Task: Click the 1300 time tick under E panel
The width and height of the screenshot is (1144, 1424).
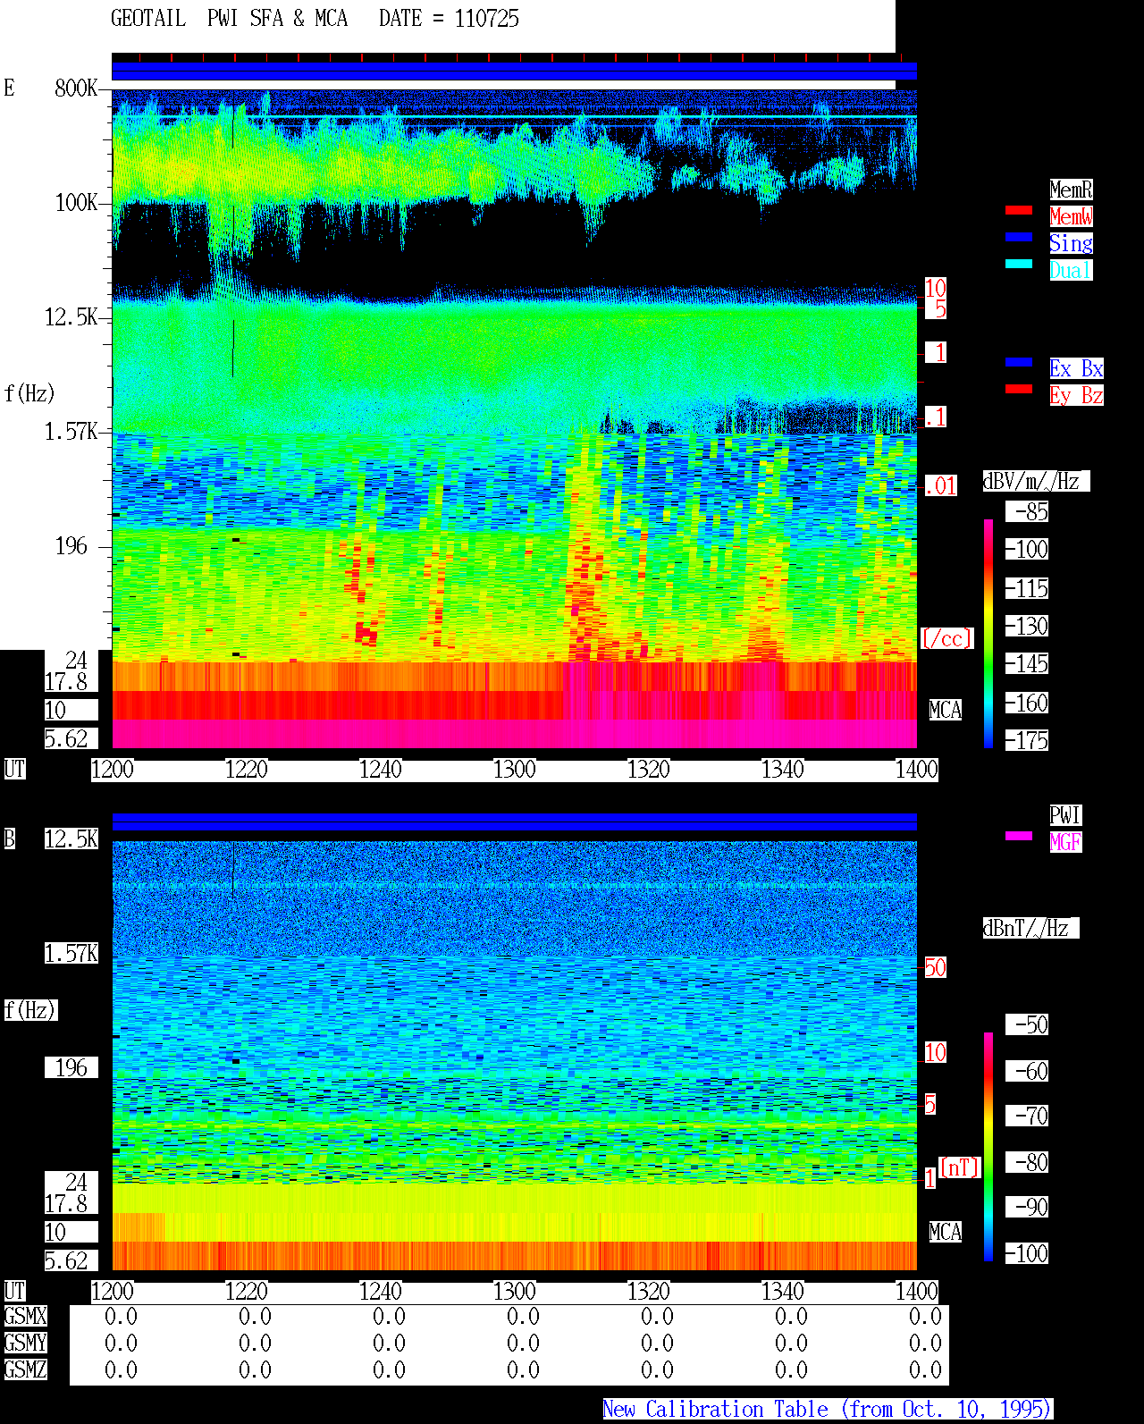Action: click(x=514, y=769)
